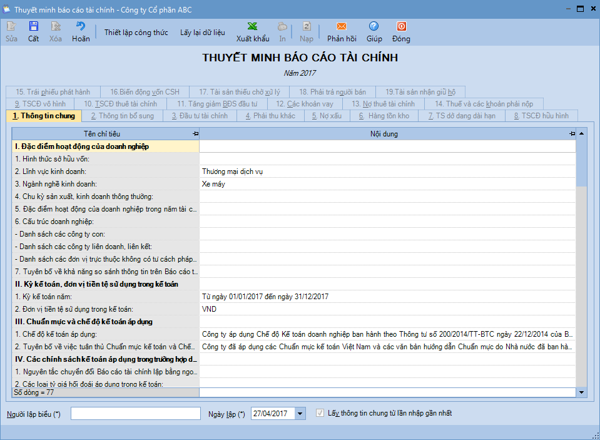Viewport: 600px width, 440px height.
Task: Select the Lĩnh vực kinh doanh row
Action: click(x=105, y=171)
